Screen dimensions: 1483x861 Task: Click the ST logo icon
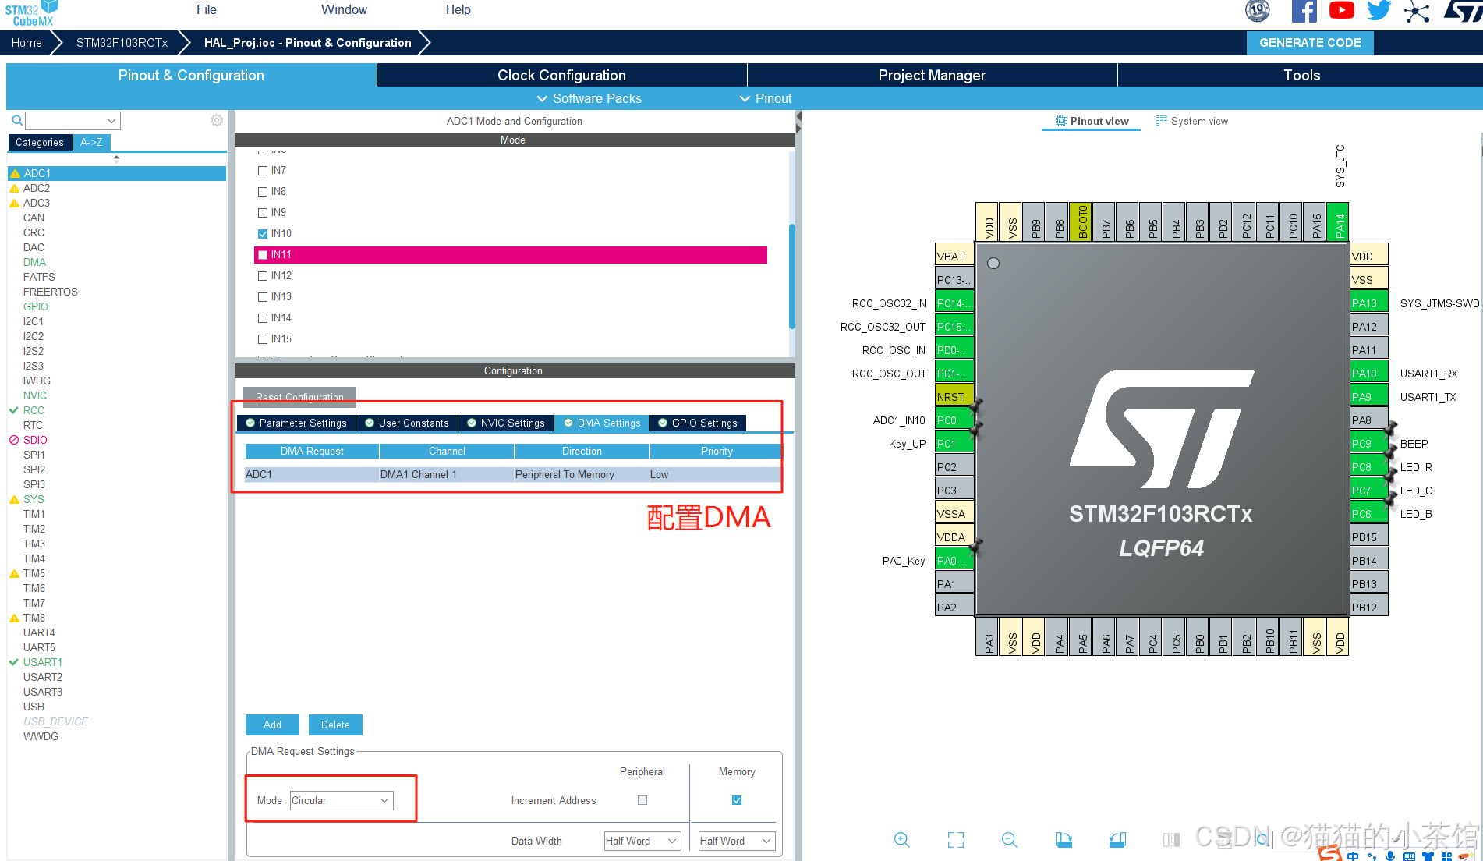click(1463, 11)
